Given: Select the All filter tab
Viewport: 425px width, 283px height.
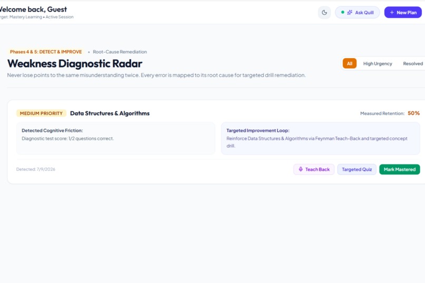Looking at the screenshot, I should [350, 64].
